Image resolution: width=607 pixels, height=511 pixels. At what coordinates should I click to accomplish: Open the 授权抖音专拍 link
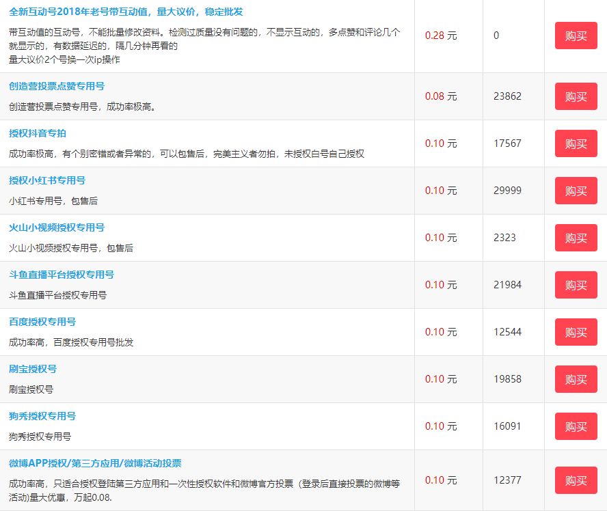[38, 133]
